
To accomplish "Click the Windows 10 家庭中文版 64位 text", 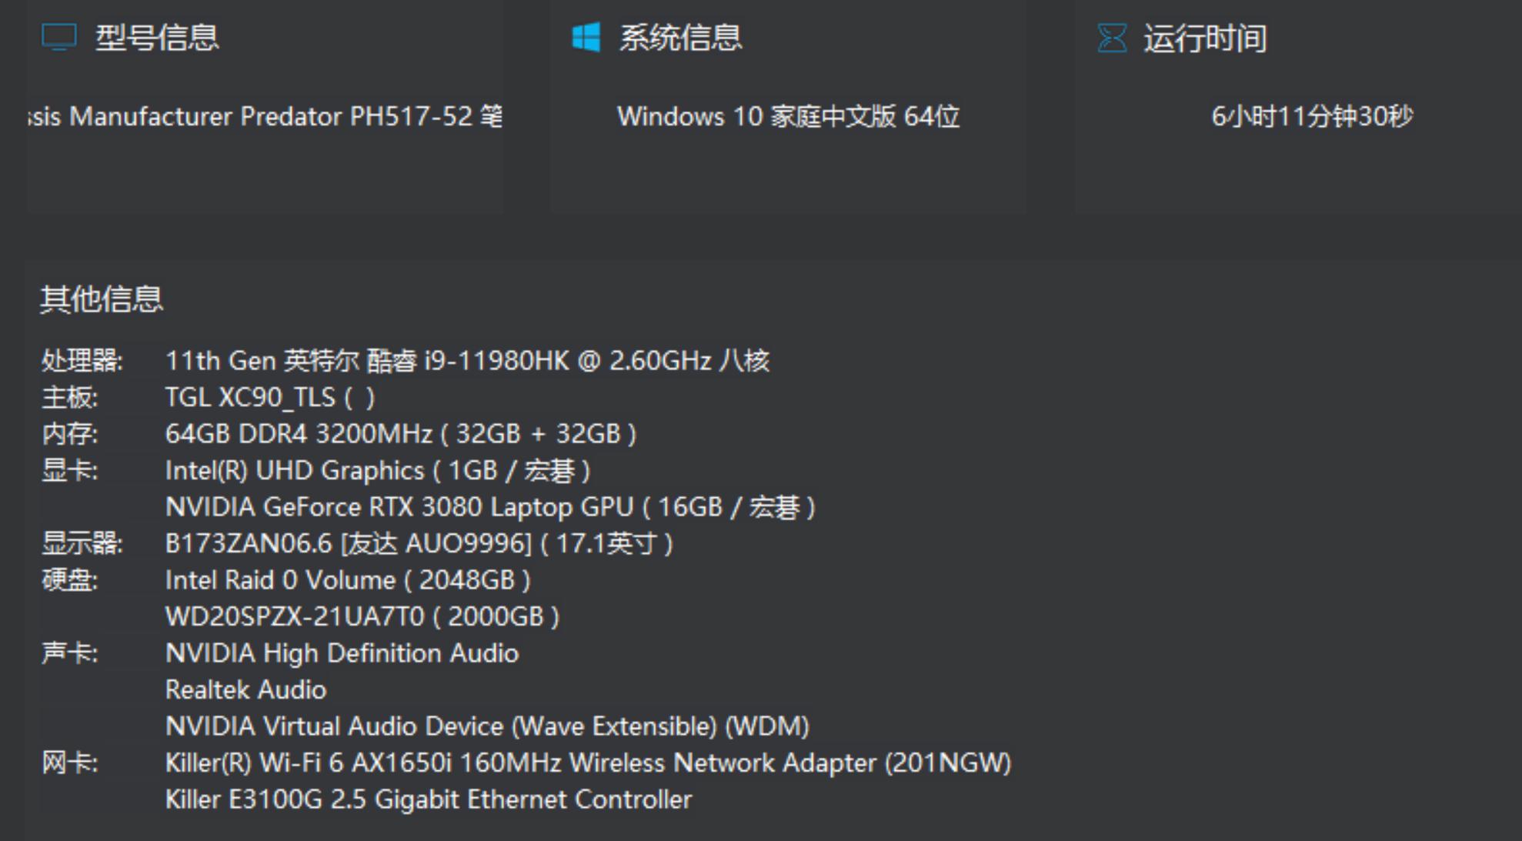I will point(788,117).
